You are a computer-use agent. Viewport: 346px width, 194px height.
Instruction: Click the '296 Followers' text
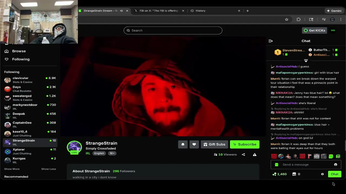[124, 171]
